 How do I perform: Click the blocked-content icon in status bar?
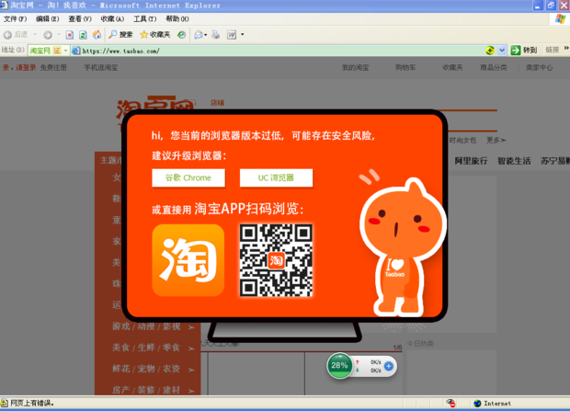coord(451,403)
